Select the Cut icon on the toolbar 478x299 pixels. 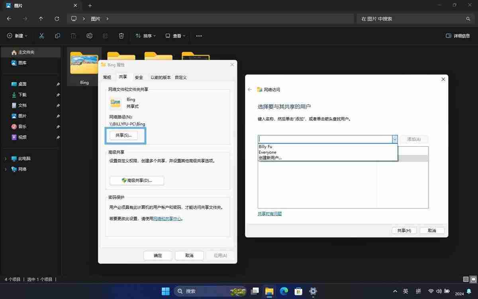click(41, 36)
